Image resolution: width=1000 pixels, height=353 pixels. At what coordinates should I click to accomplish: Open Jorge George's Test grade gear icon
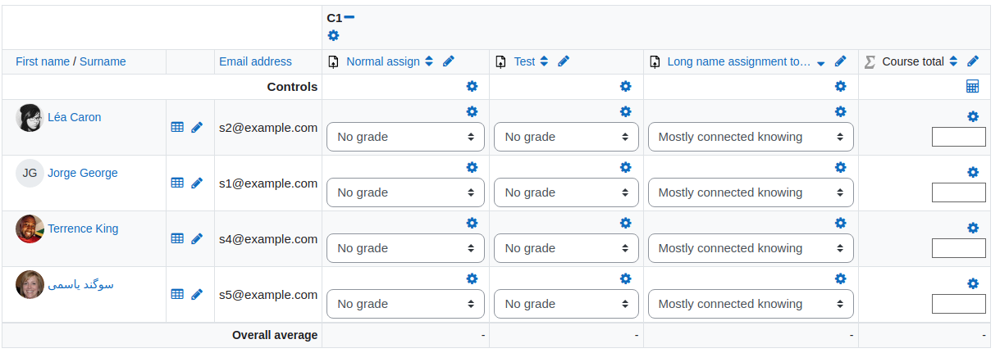(626, 167)
